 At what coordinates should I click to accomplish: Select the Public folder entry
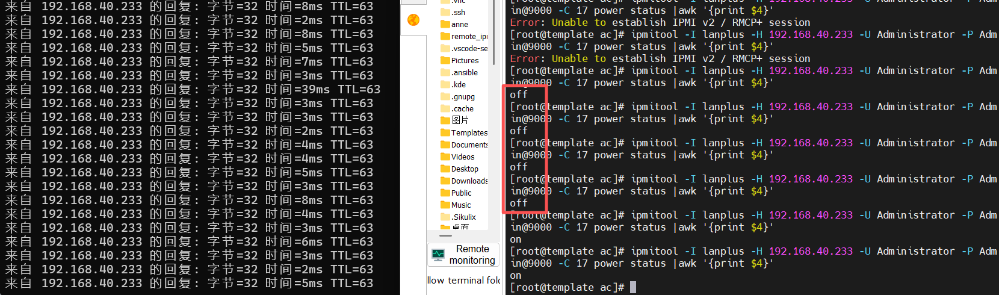pyautogui.click(x=461, y=193)
